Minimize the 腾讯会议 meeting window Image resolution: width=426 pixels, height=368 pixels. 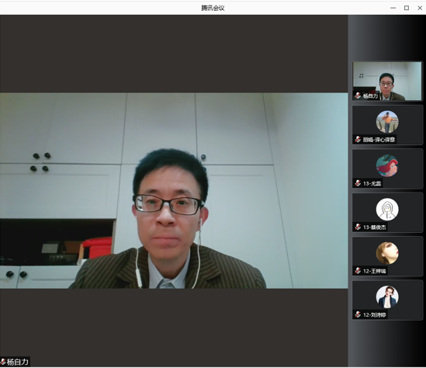[x=393, y=8]
